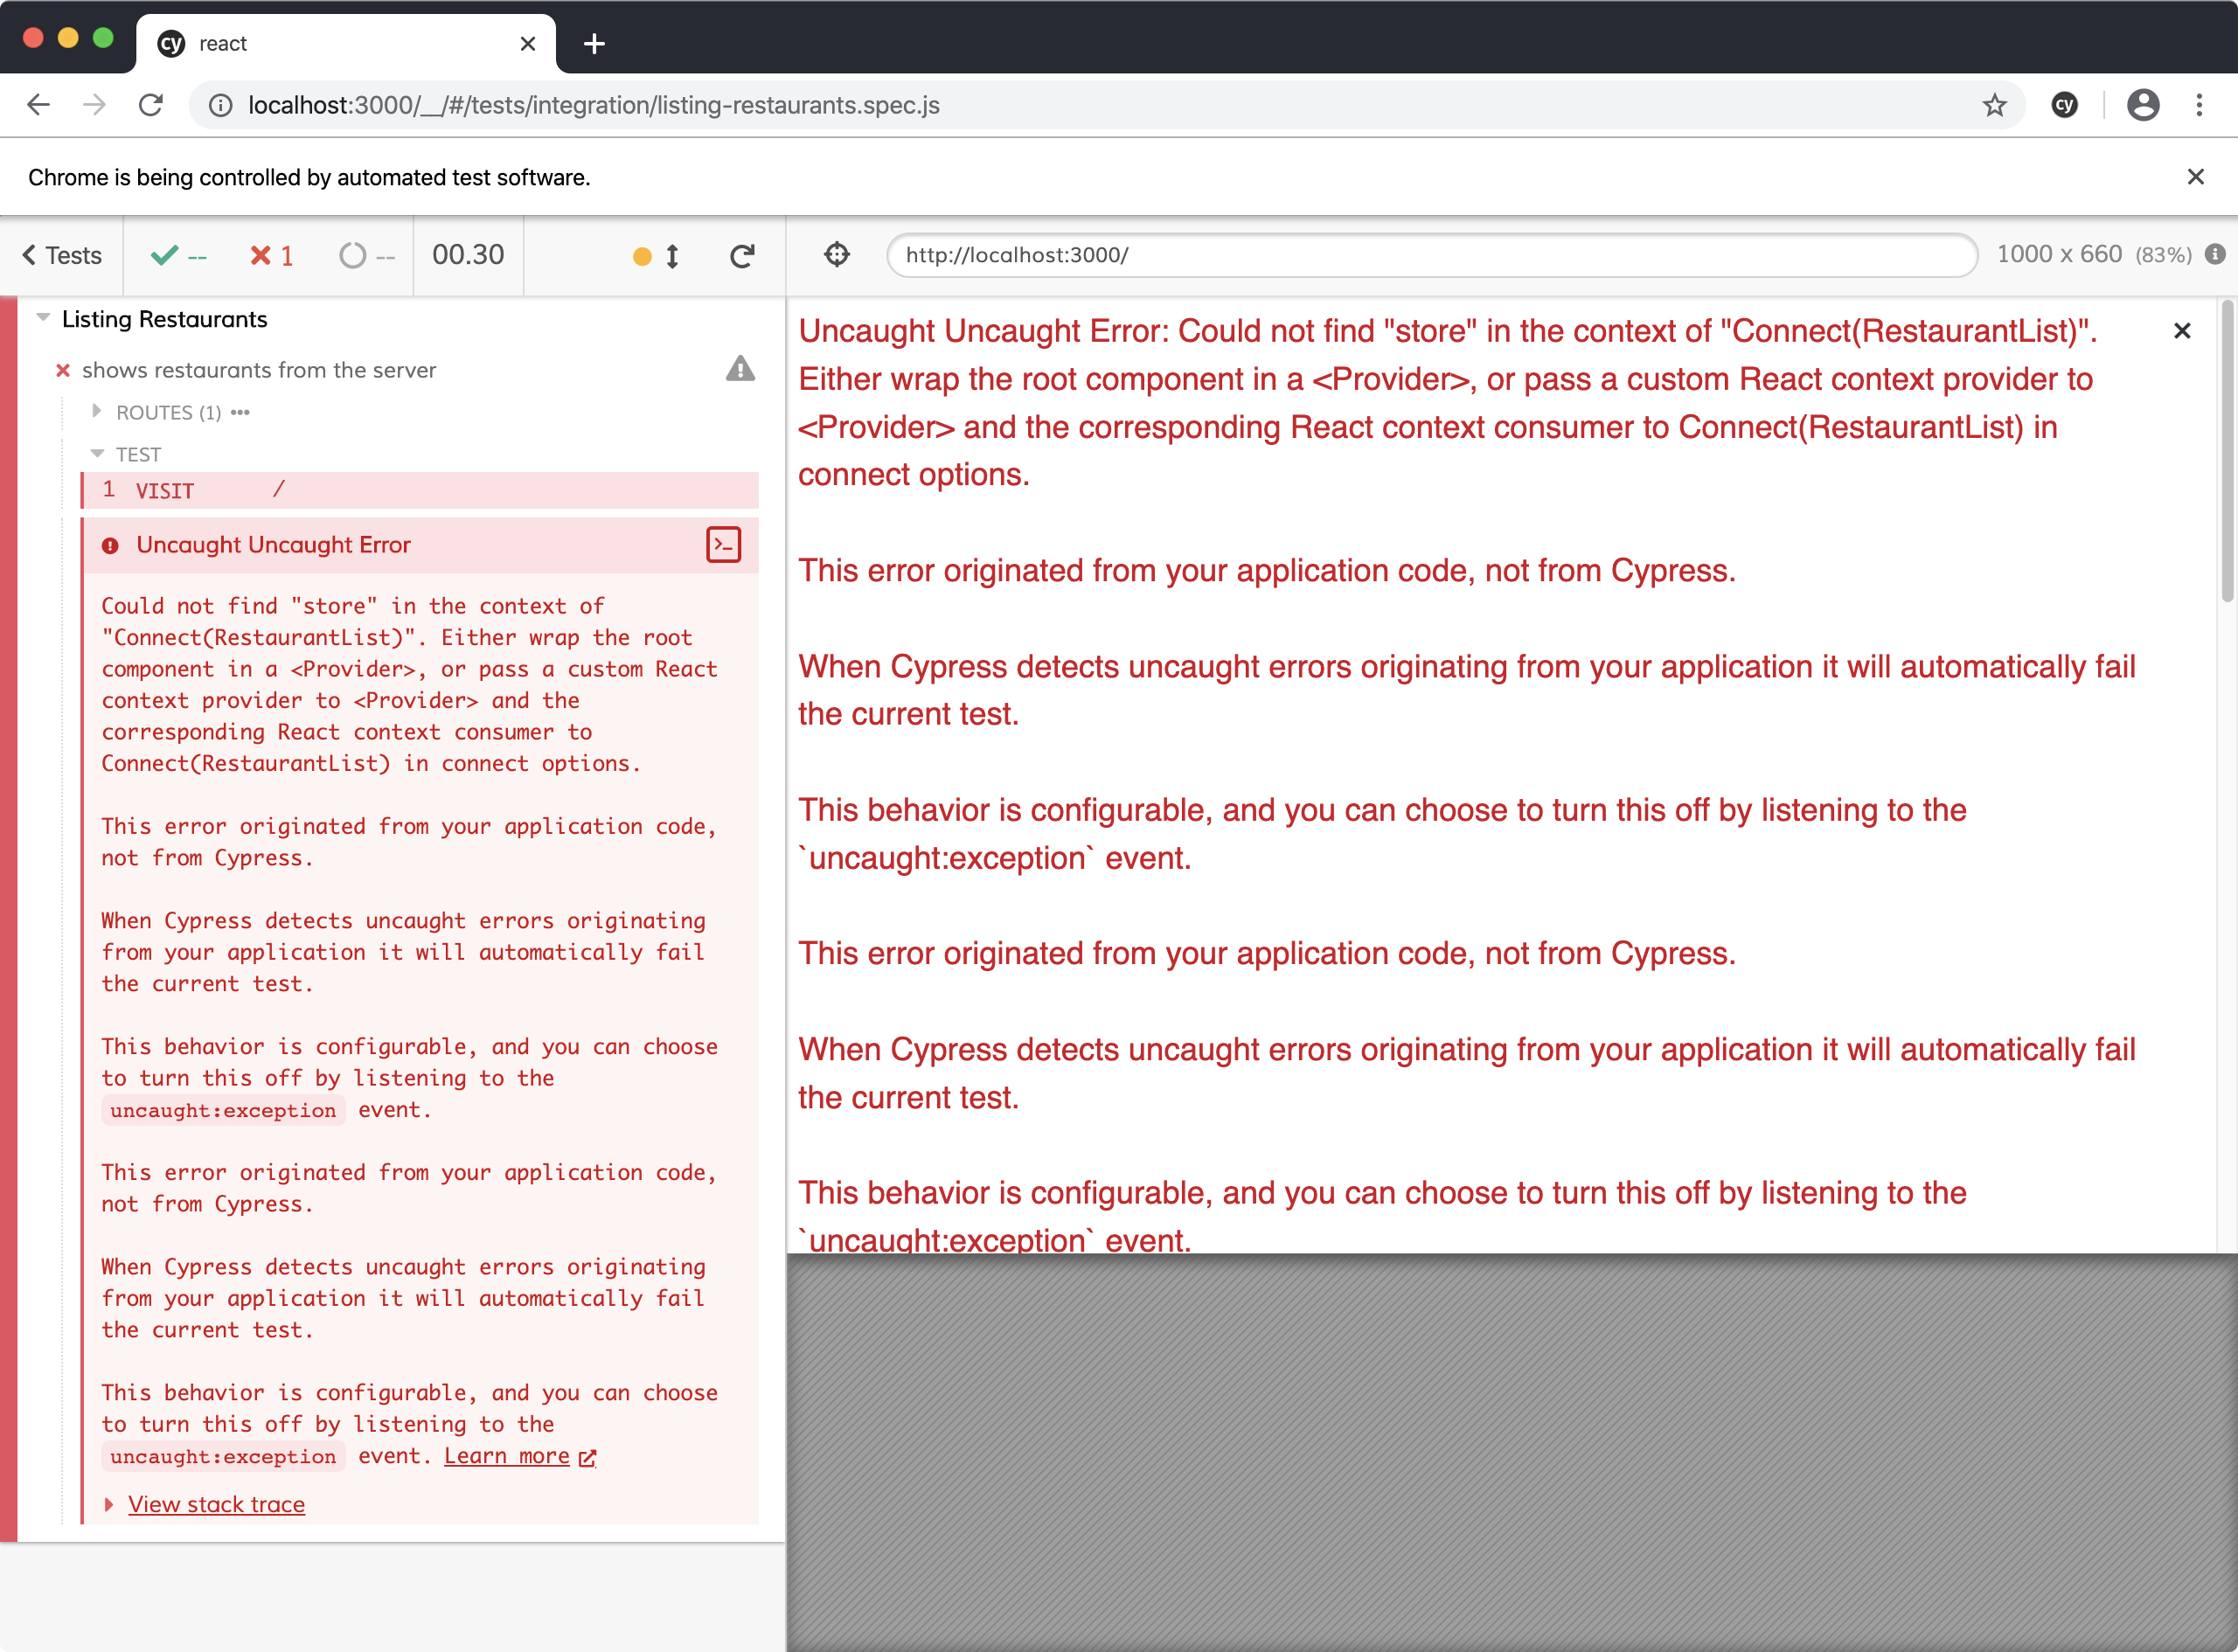Screen dimensions: 2238x1652
Task: Go back in browser history
Action: tap(39, 105)
